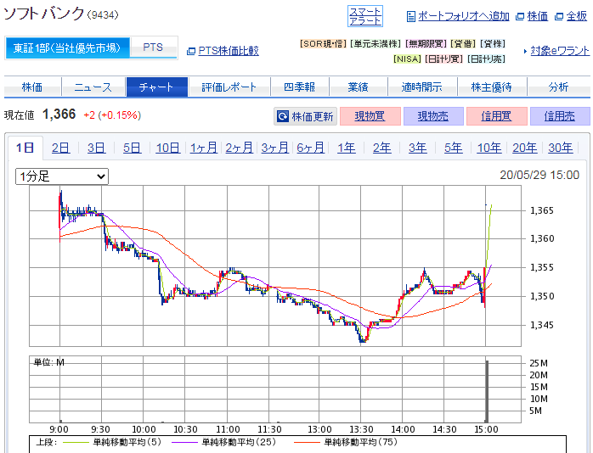Screen dimensions: 593x453
Task: Switch chart period to 5年
Action: (x=453, y=148)
